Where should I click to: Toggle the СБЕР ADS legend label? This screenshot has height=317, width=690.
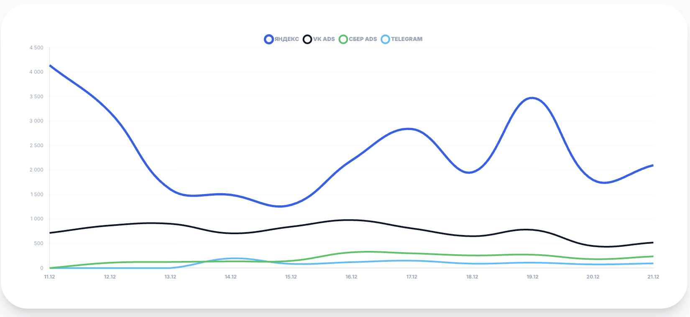coord(363,39)
